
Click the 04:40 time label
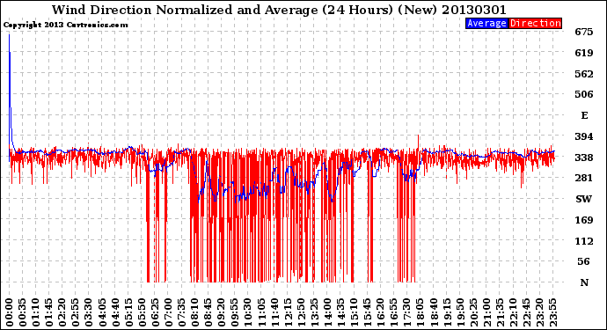(x=115, y=312)
